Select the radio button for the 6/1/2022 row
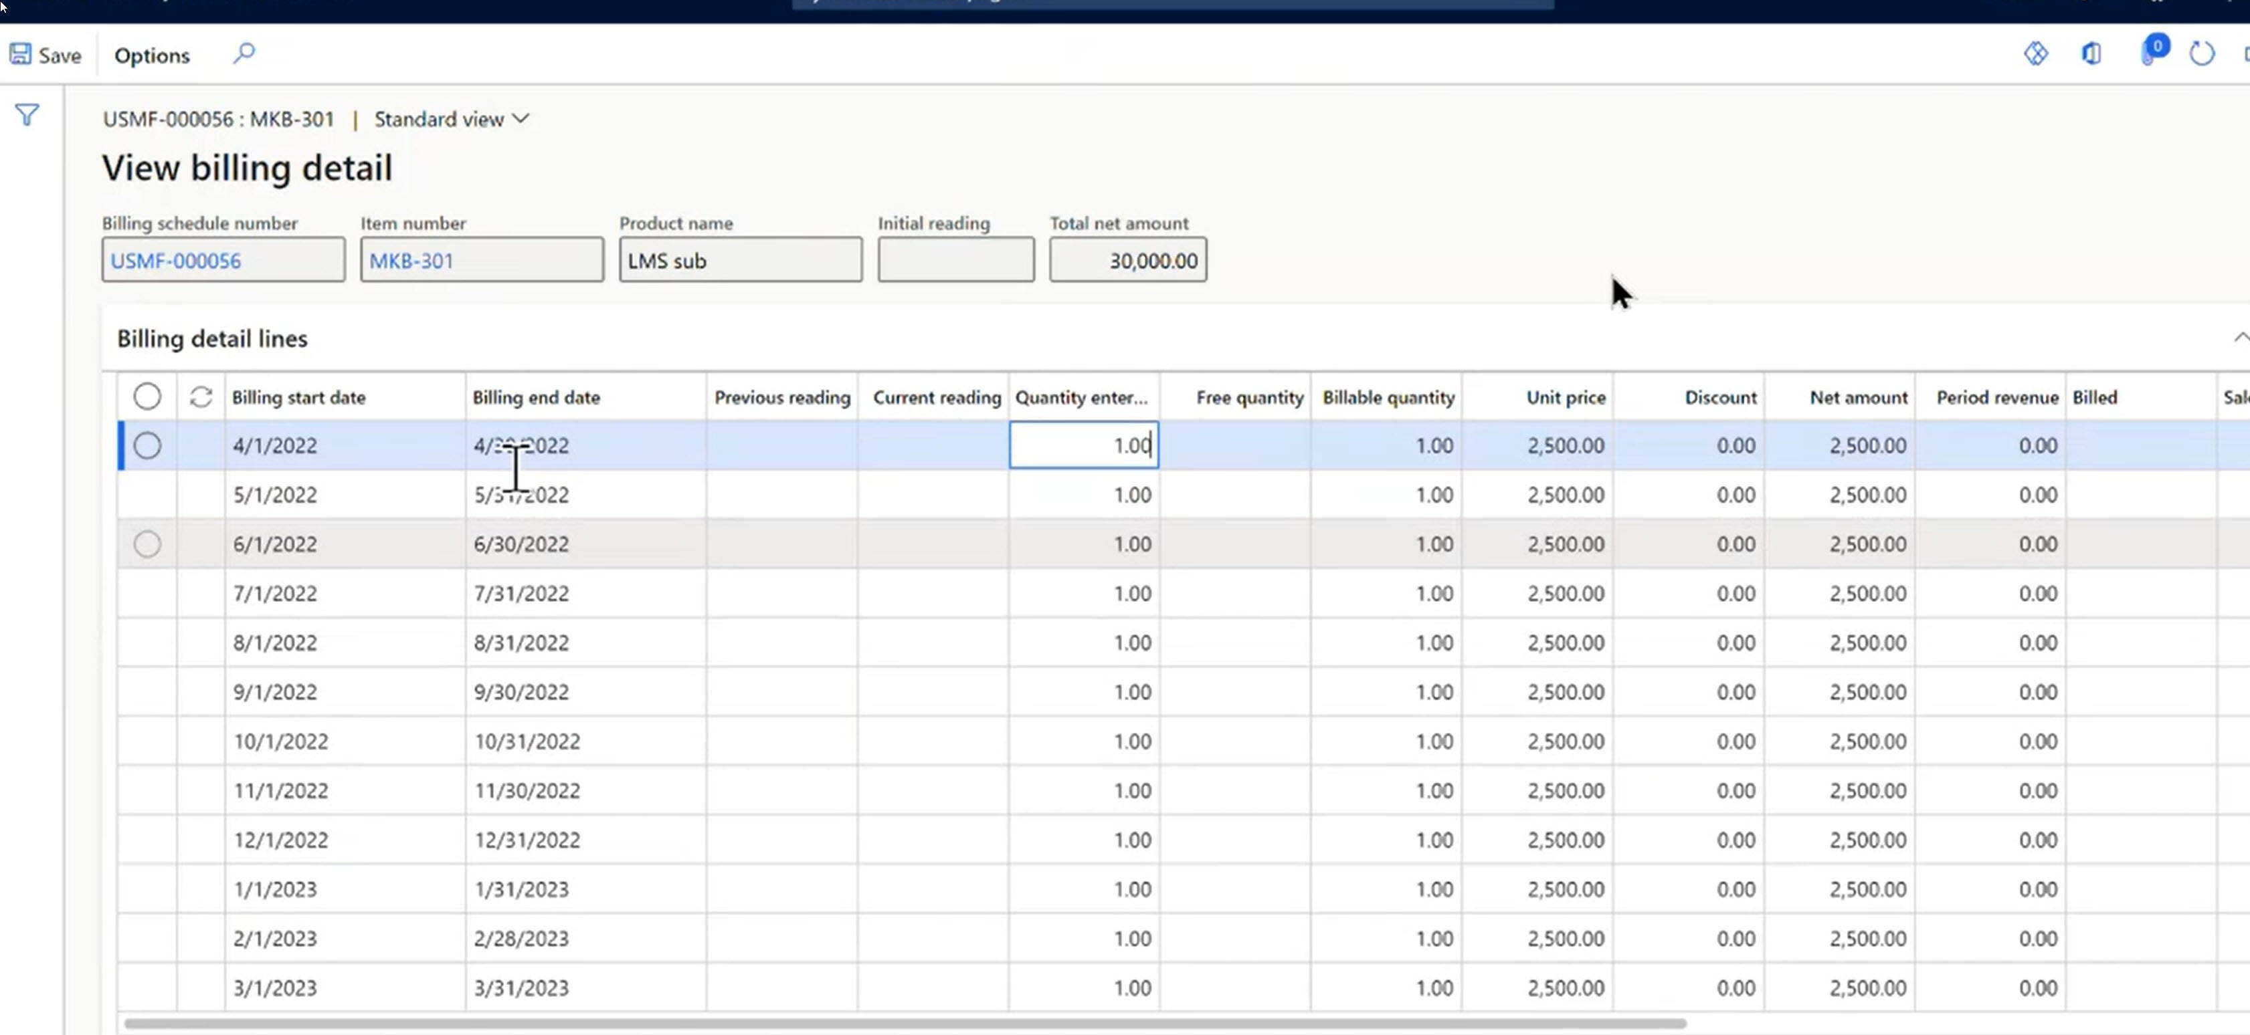 [x=147, y=544]
